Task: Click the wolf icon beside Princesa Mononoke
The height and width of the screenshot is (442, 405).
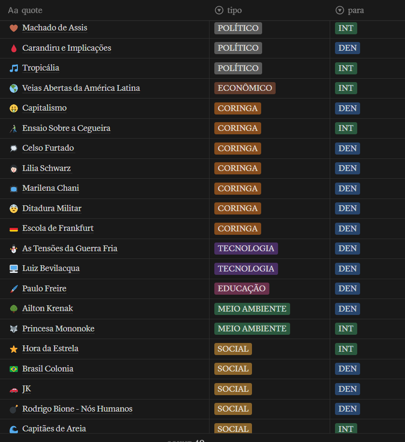Action: pos(14,329)
